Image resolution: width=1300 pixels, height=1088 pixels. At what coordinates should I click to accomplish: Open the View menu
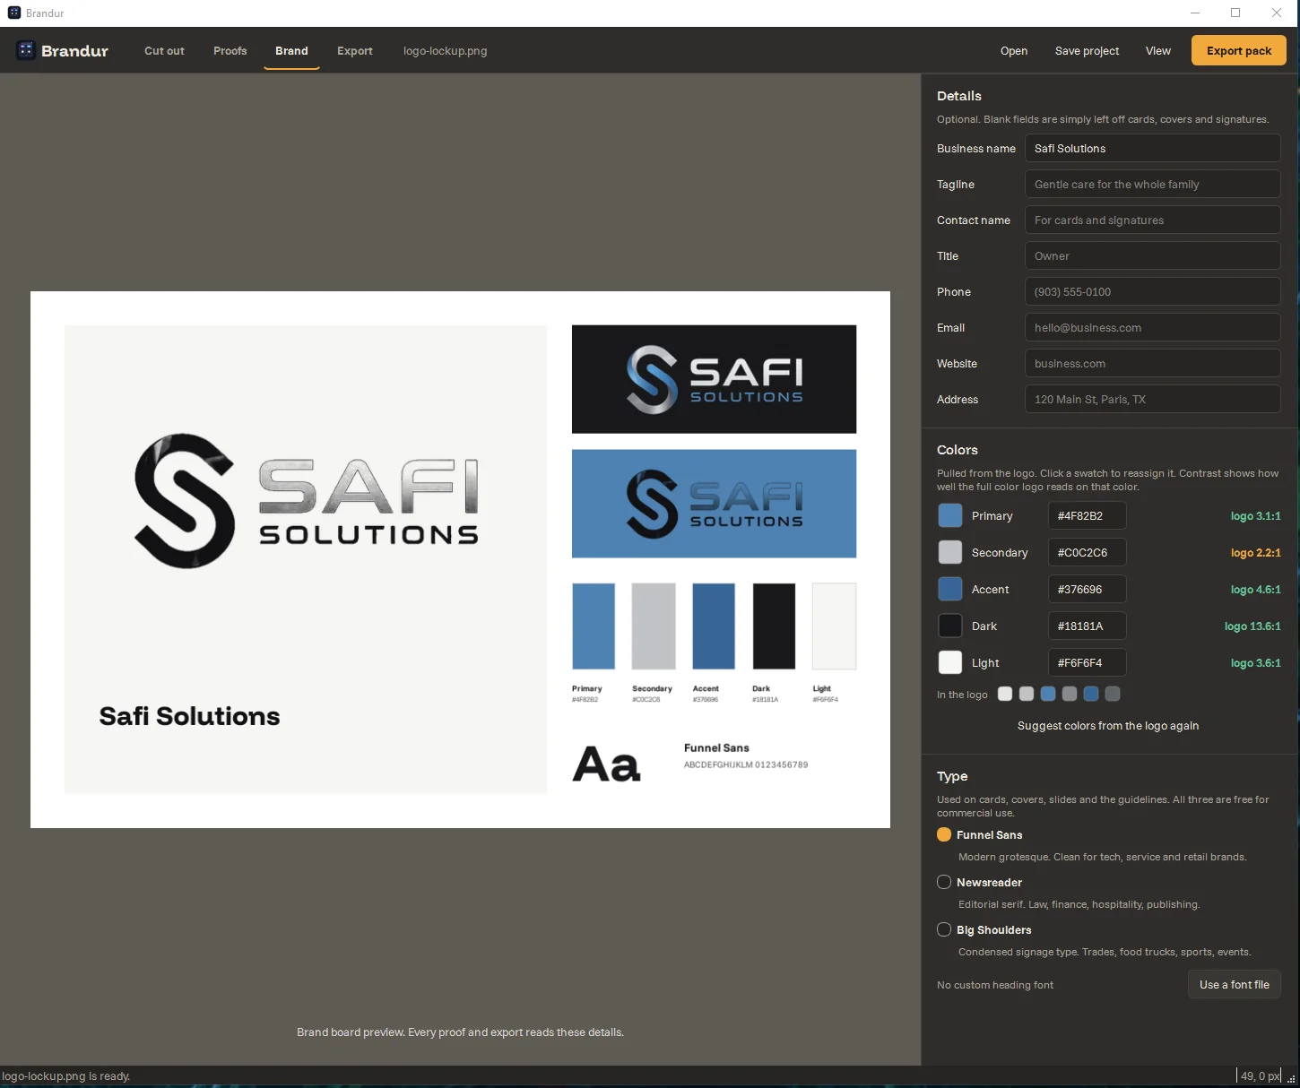click(1158, 51)
